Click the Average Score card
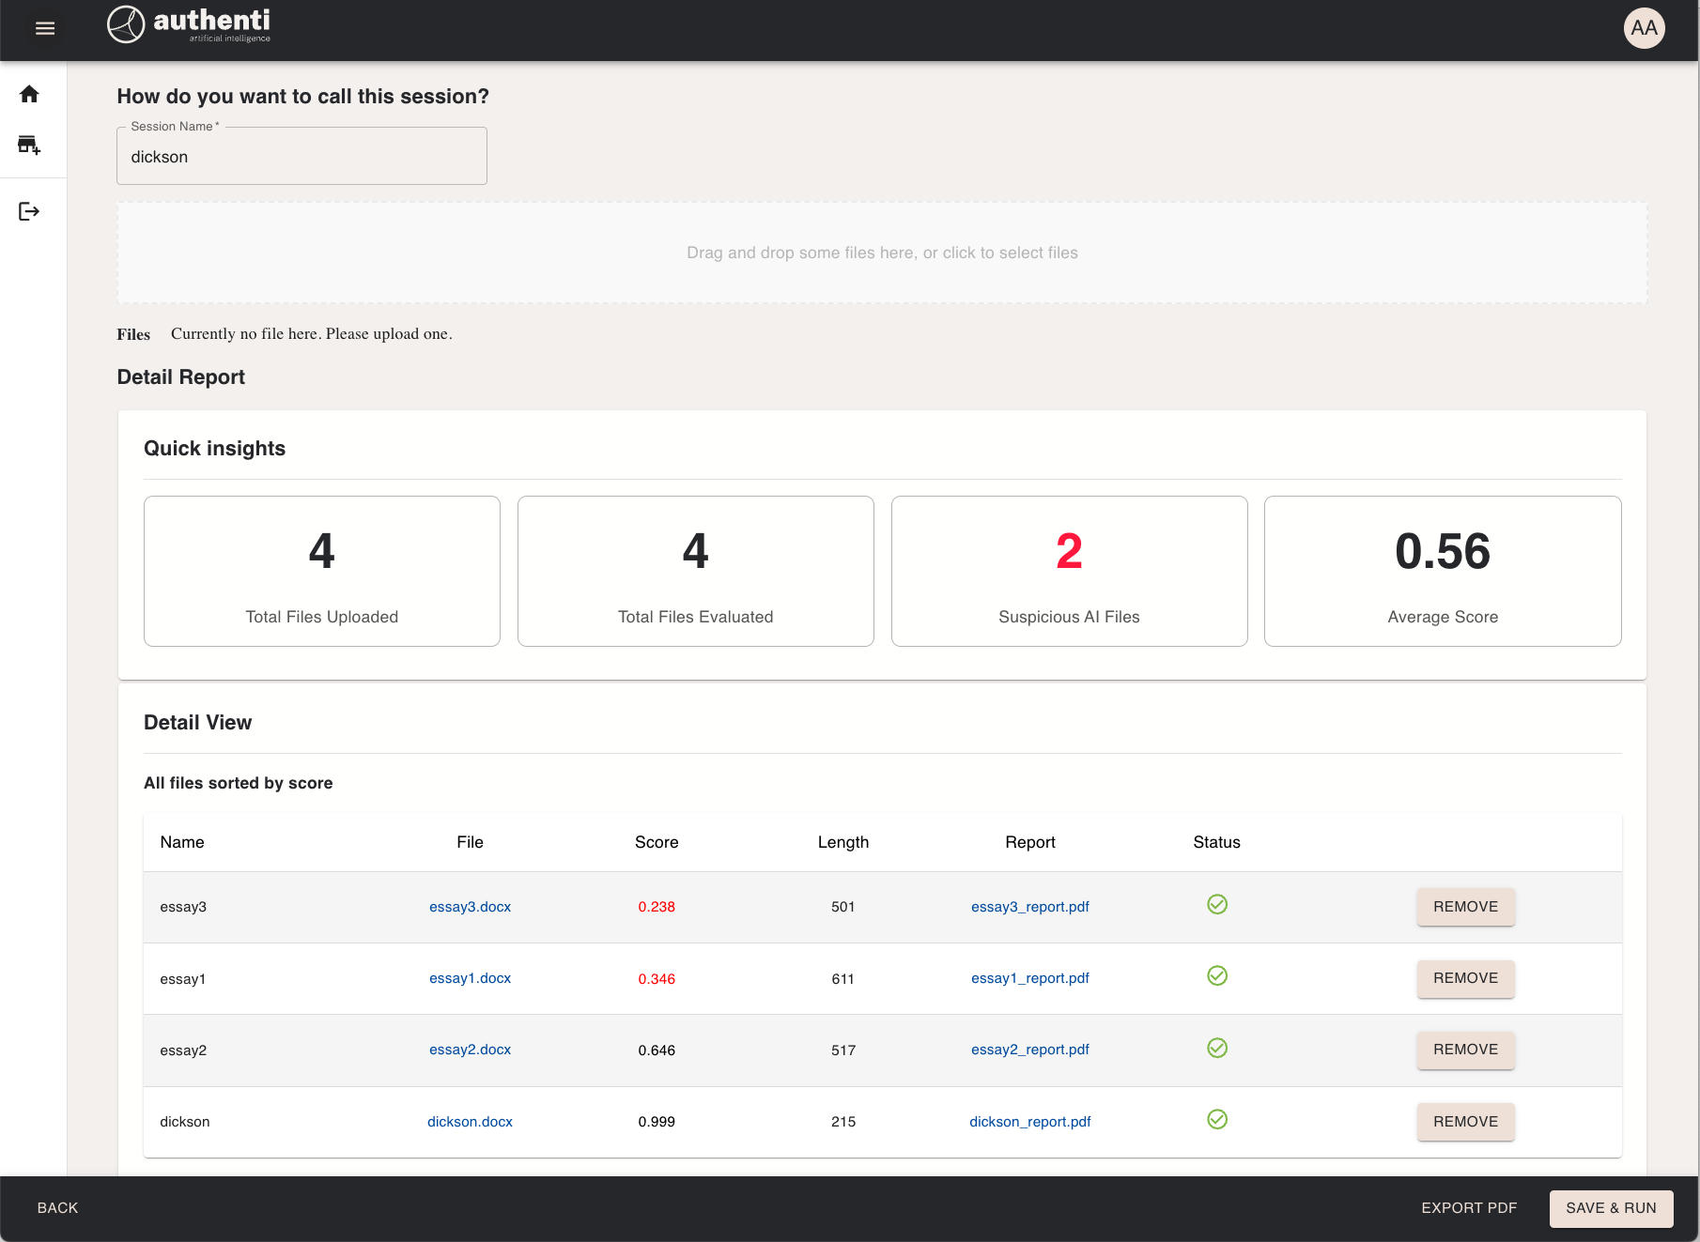The image size is (1700, 1242). pyautogui.click(x=1443, y=571)
